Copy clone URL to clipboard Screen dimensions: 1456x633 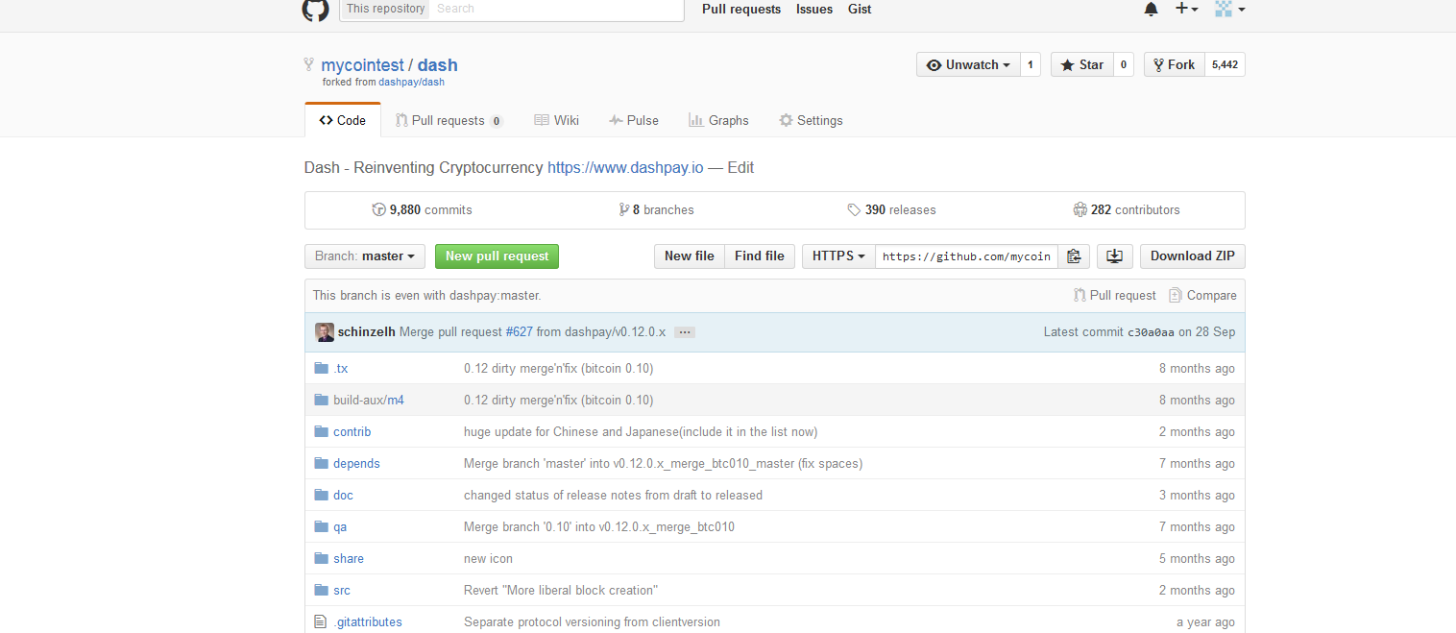1074,256
